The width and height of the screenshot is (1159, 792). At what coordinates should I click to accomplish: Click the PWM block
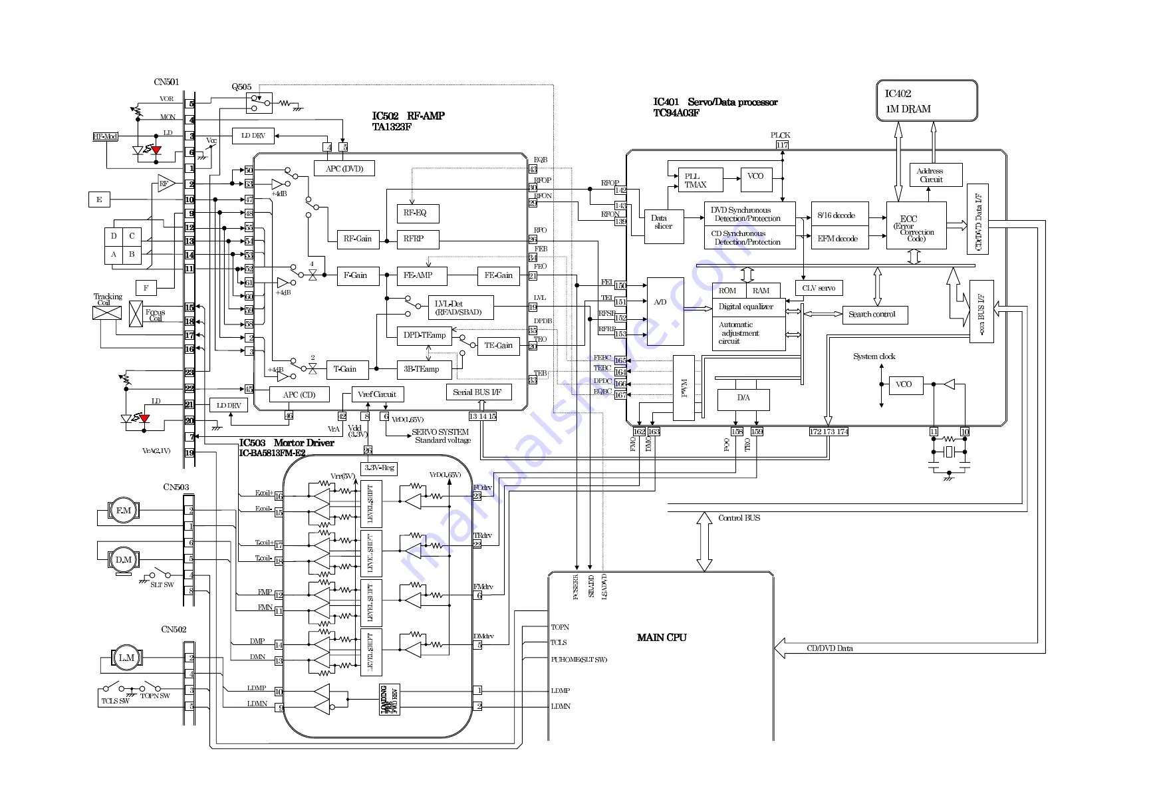coord(684,388)
